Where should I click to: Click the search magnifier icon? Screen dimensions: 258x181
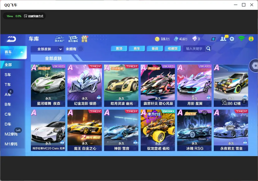point(208,49)
